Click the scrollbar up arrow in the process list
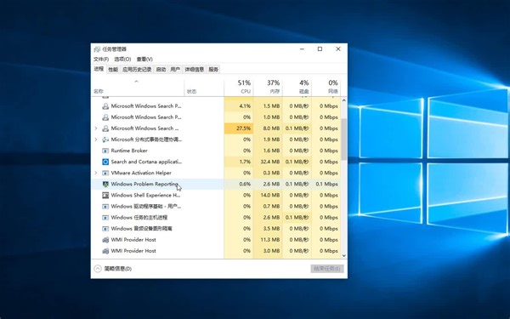510x319 pixels. 343,100
